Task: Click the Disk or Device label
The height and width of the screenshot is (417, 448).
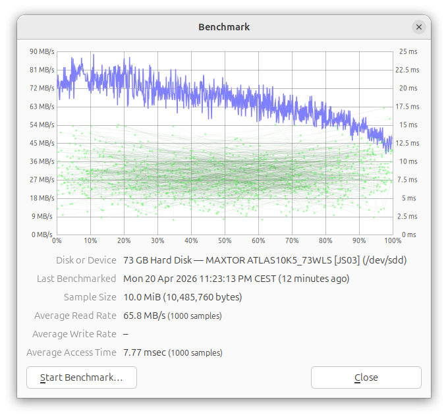Action: [x=86, y=260]
